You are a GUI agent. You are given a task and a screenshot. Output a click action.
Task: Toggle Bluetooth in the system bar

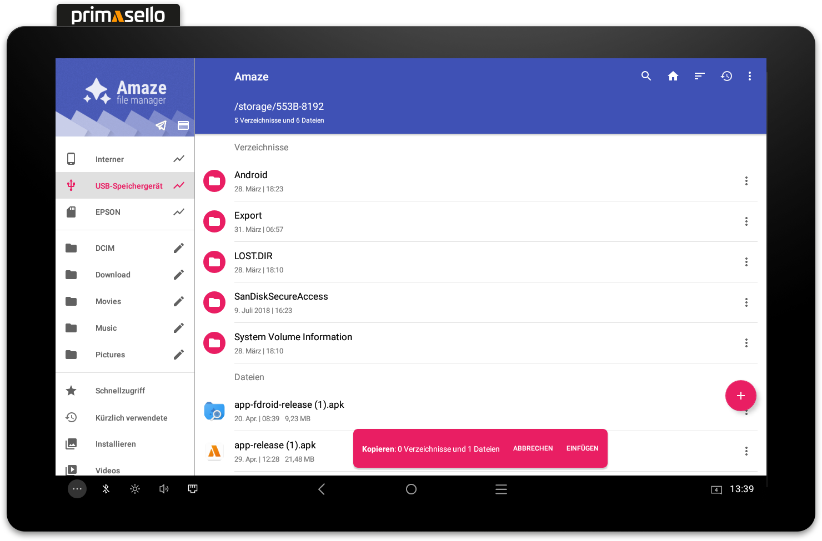click(106, 489)
